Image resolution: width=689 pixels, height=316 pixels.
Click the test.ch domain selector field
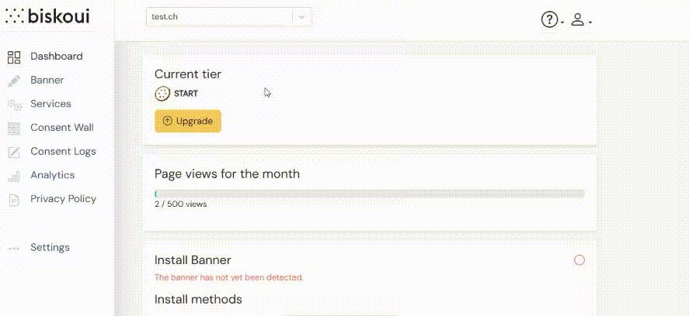click(x=219, y=16)
